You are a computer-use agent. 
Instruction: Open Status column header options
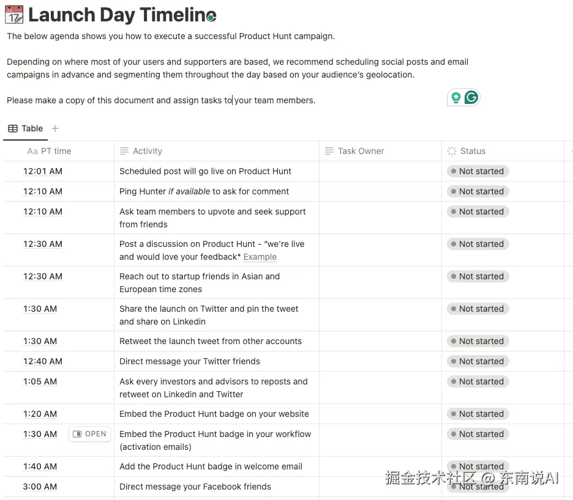473,151
